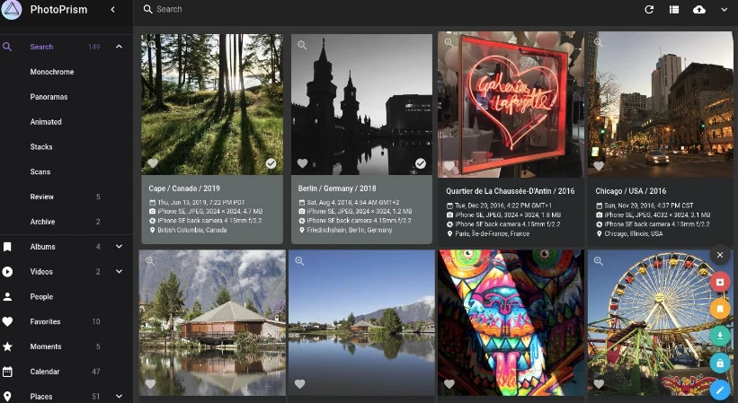
Task: Favorite the colorful graffiti mural photo
Action: 449,384
